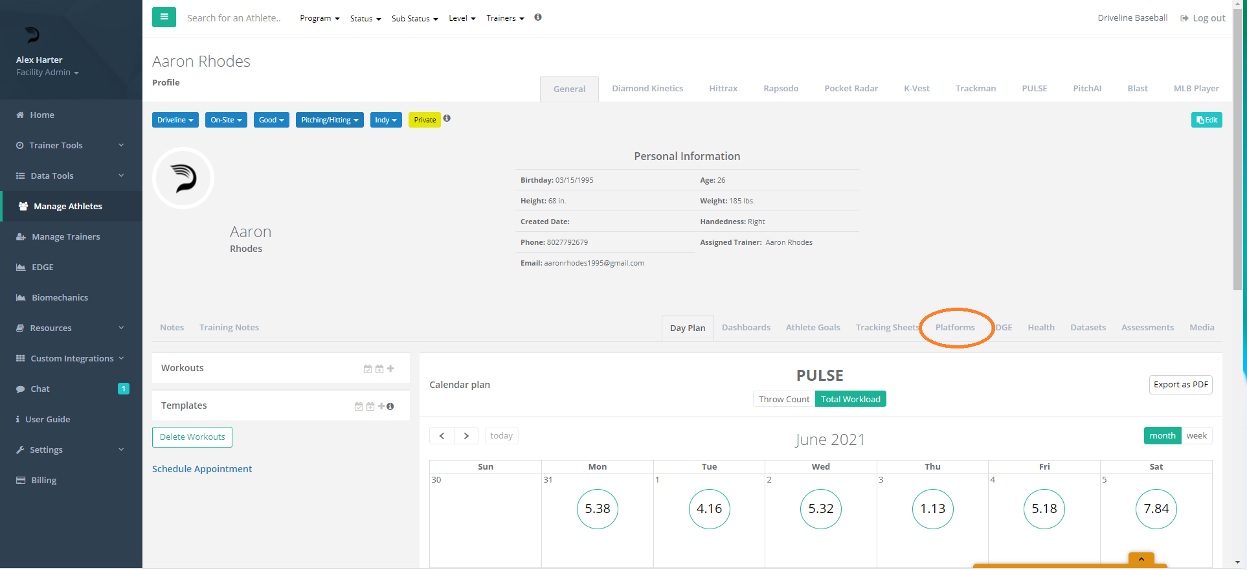The width and height of the screenshot is (1247, 570).
Task: Open the info icon after Trainers filter
Action: [x=538, y=17]
